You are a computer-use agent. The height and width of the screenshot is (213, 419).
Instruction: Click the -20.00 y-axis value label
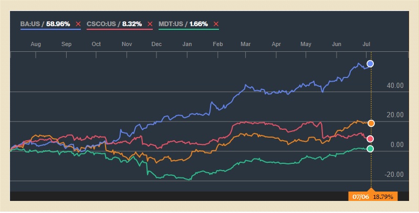point(394,175)
